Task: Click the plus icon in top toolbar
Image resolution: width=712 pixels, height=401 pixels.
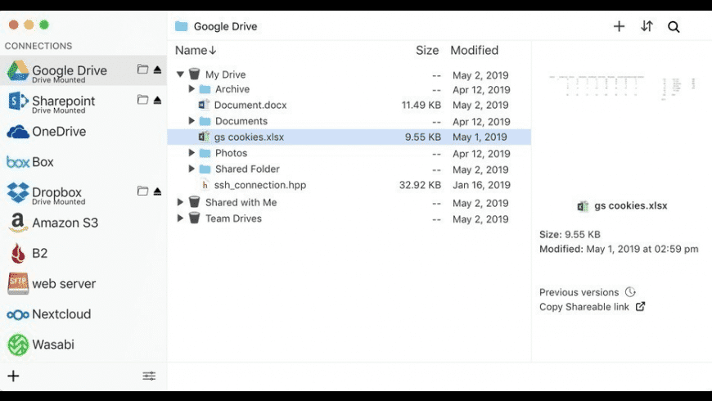Action: 619,26
